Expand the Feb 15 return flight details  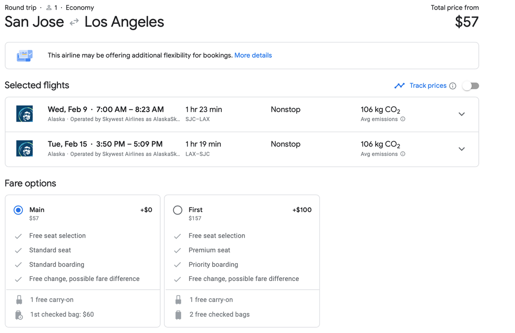click(462, 149)
